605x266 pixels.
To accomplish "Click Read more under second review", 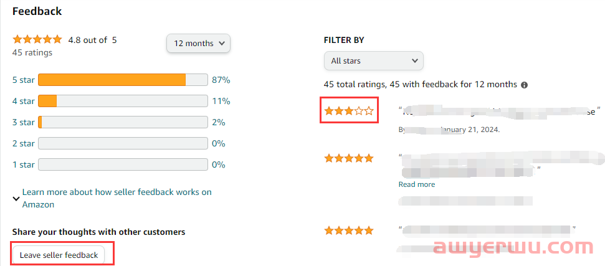I will [x=417, y=184].
